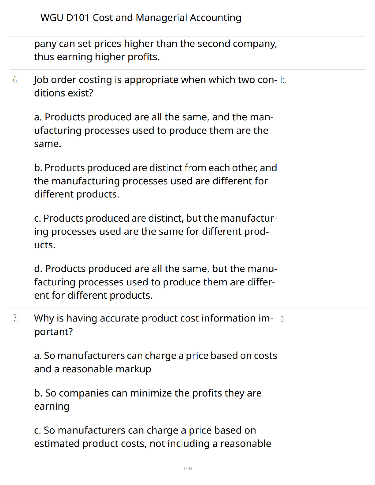Image resolution: width=375 pixels, height=485 pixels.
Task: Select question number 7 marker
Action: 16,318
